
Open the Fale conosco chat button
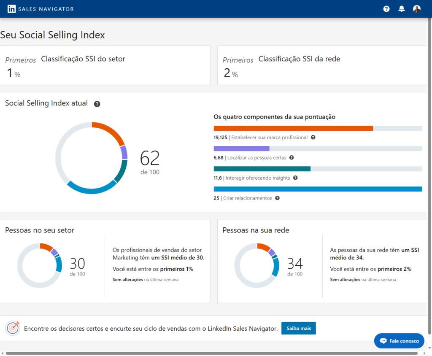click(x=399, y=341)
